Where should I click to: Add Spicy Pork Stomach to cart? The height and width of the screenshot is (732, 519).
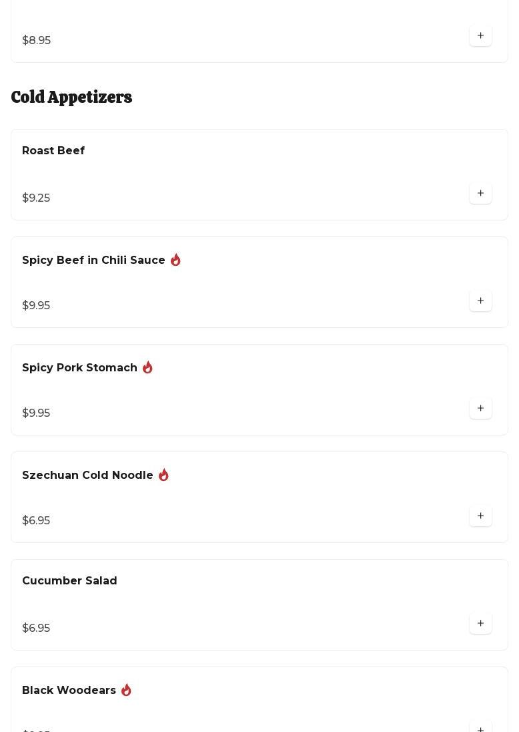coord(480,409)
